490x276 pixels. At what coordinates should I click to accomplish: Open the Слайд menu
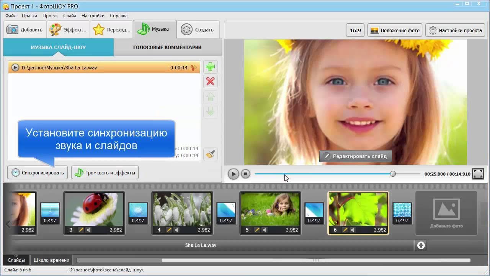(x=70, y=16)
